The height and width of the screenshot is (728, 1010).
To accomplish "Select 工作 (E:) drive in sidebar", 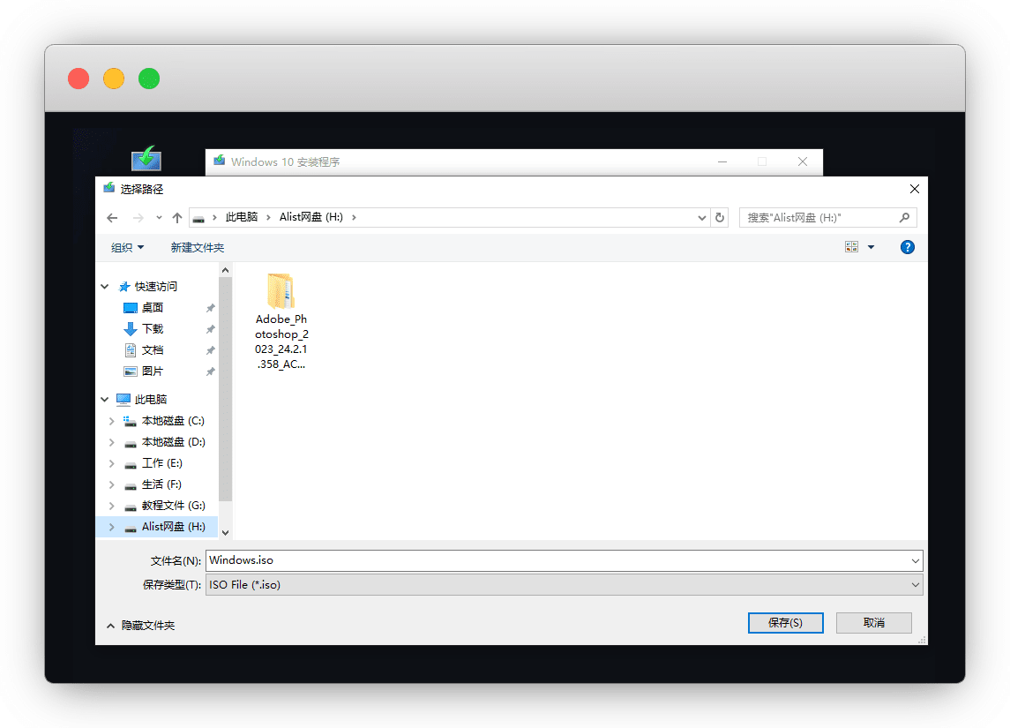I will coord(161,463).
